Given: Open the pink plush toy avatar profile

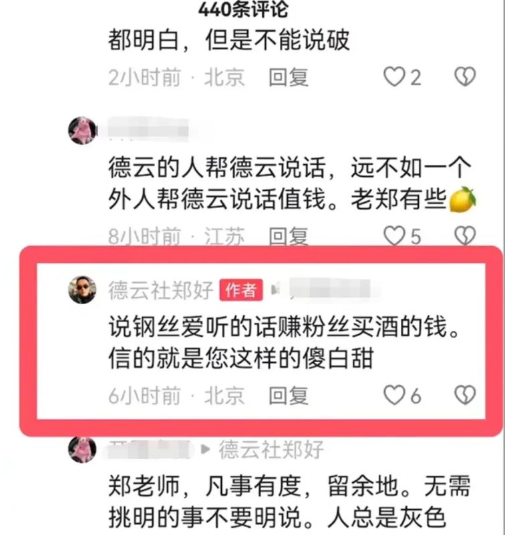Looking at the screenshot, I should tap(82, 130).
